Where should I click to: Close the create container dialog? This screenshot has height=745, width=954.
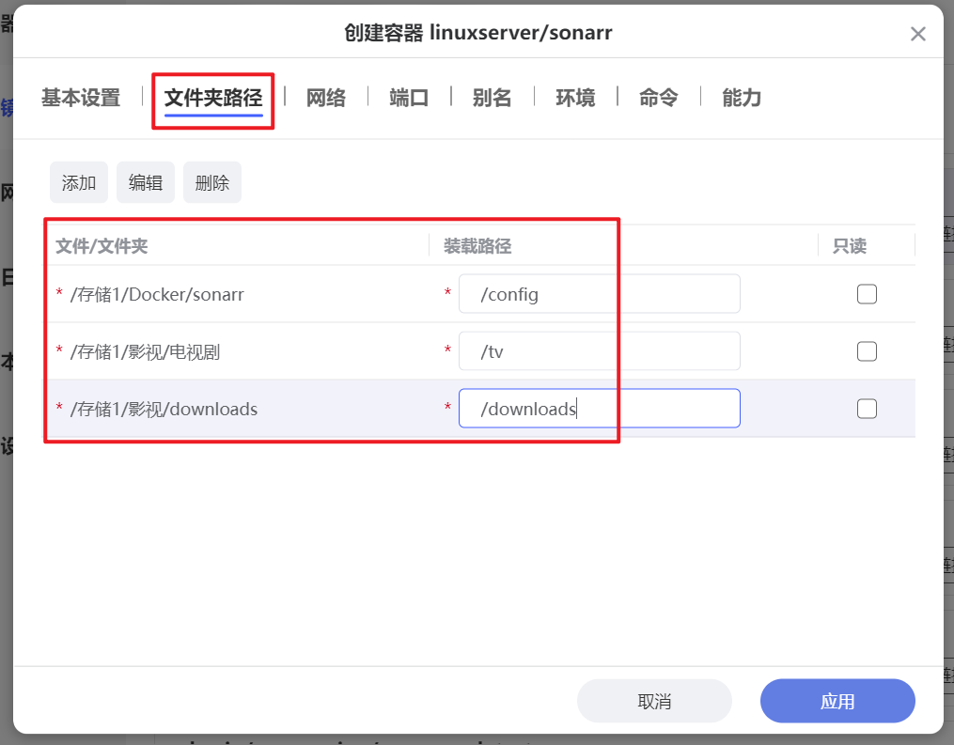point(917,34)
